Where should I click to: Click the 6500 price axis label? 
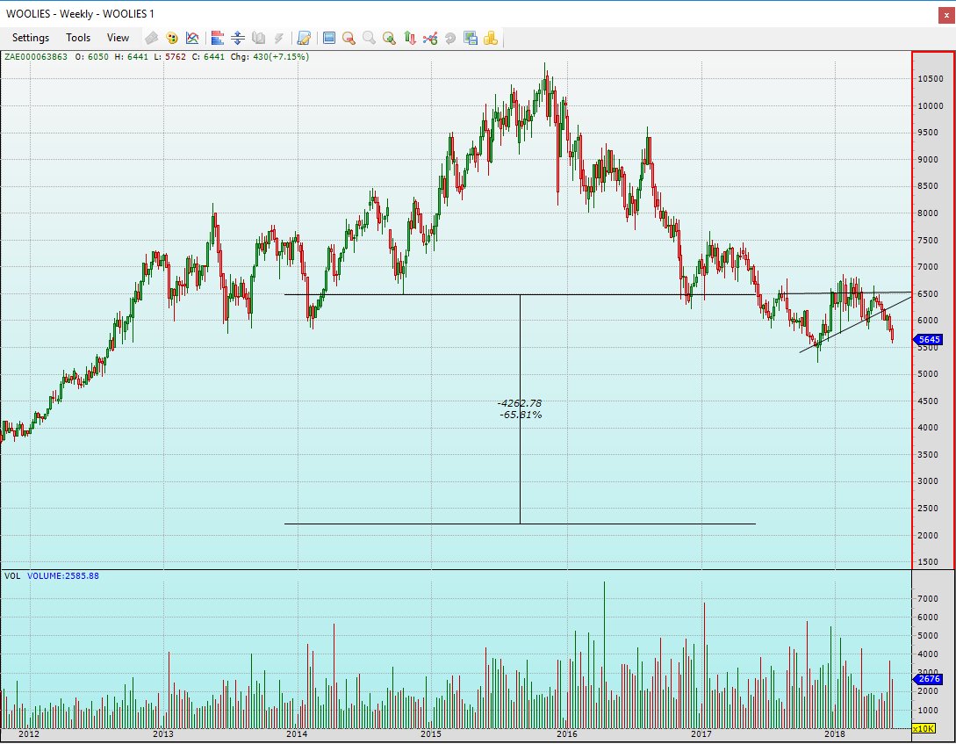pyautogui.click(x=928, y=293)
